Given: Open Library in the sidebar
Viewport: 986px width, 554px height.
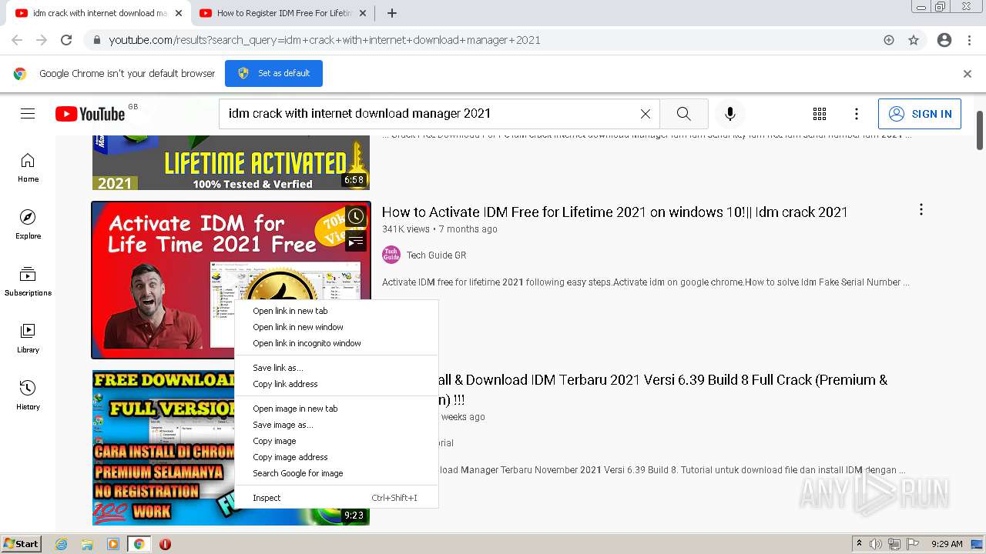Looking at the screenshot, I should click(28, 338).
